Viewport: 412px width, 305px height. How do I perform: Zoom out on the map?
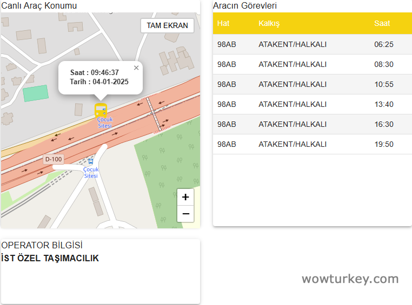click(x=185, y=214)
